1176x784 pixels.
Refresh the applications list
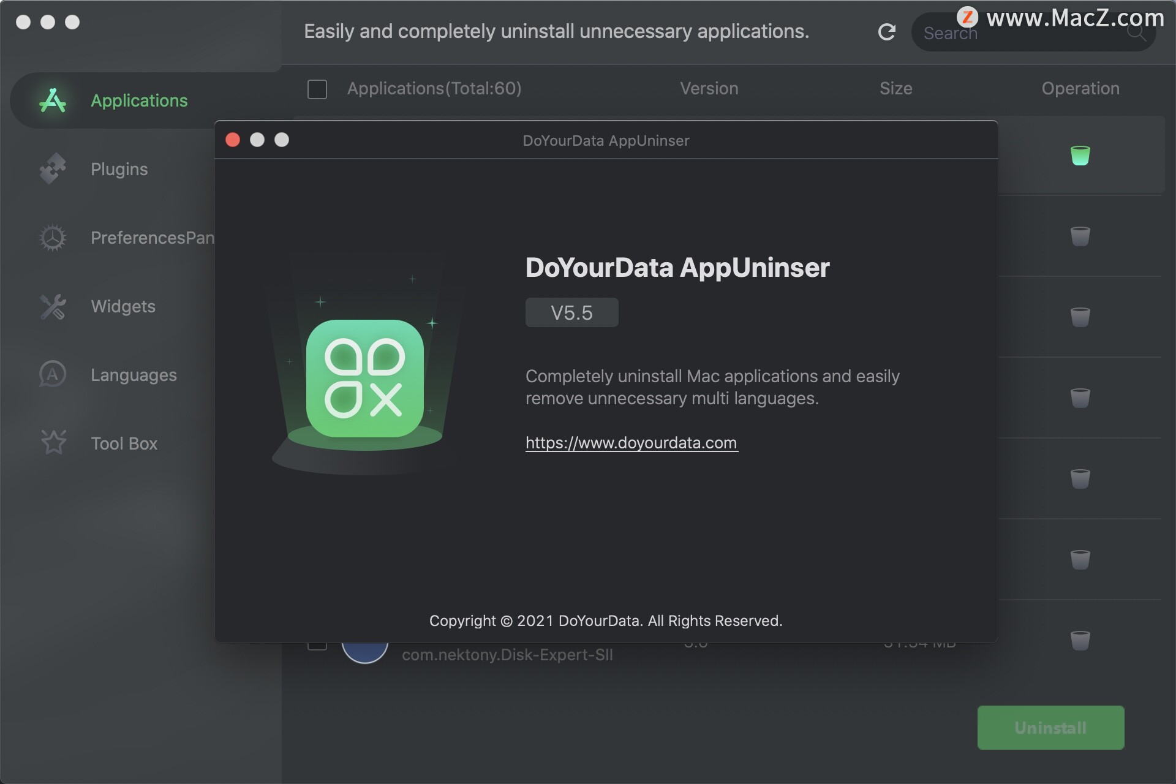(x=887, y=32)
